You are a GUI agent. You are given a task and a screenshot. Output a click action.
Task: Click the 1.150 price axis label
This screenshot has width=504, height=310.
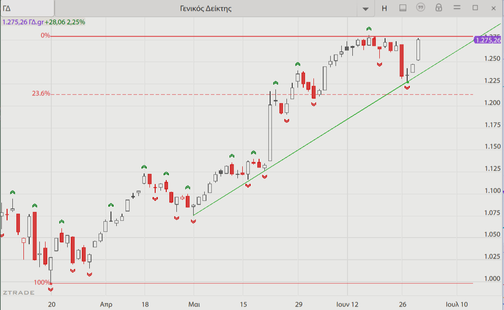click(x=493, y=147)
